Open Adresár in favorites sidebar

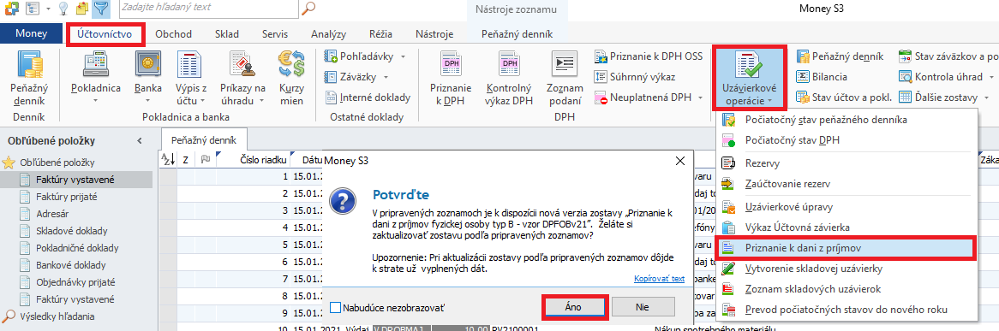[x=52, y=214]
